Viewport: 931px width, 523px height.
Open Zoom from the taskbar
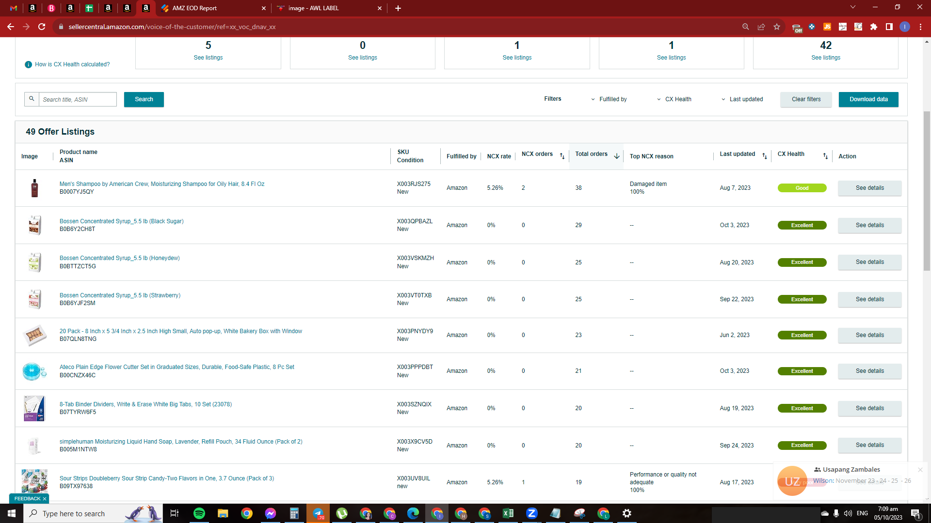(532, 513)
